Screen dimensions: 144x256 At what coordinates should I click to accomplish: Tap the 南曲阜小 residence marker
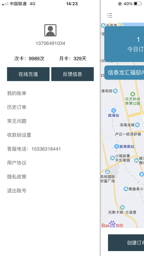[126, 189]
